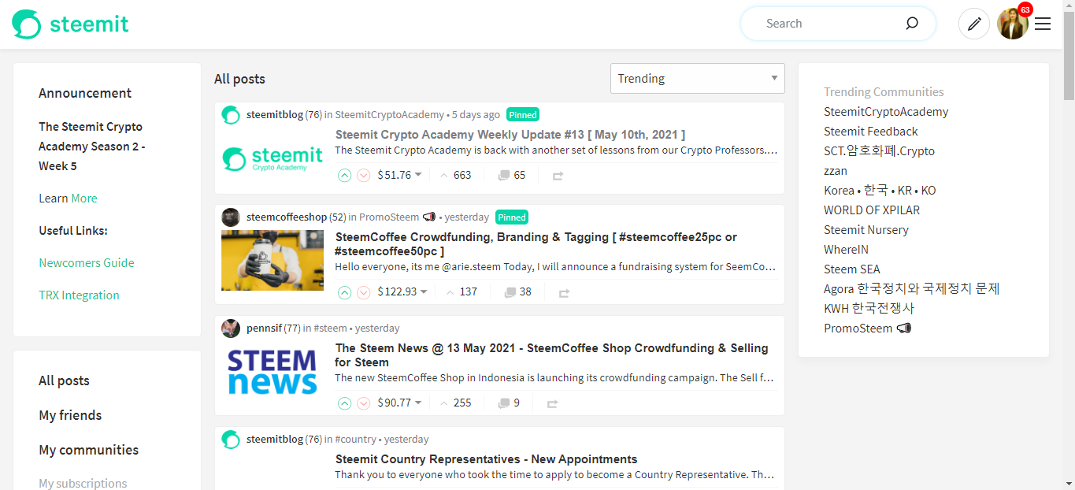Open Korea • 한국 • KR • KO community

[880, 191]
